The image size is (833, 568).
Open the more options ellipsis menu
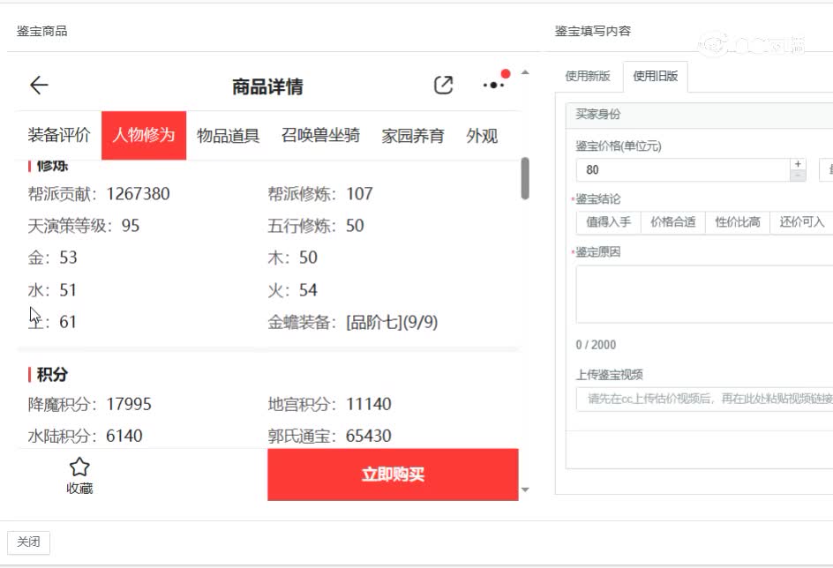(492, 85)
